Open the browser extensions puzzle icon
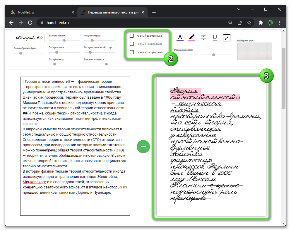Screen dimensions: 291x231 pos(261,23)
